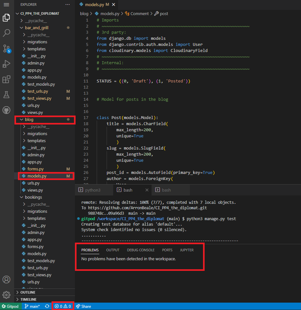Open the GitHub view in activity bar
Viewport: 301px width, 310px height.
click(6, 110)
